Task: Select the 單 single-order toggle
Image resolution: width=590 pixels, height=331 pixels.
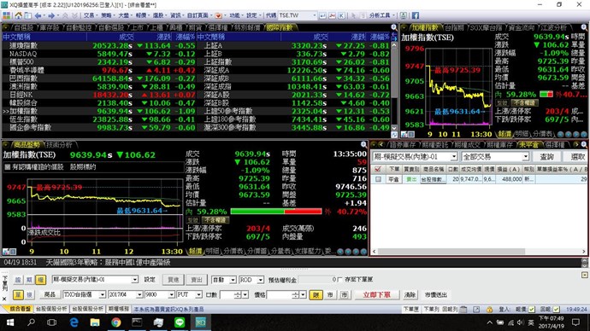Action: pyautogui.click(x=18, y=295)
